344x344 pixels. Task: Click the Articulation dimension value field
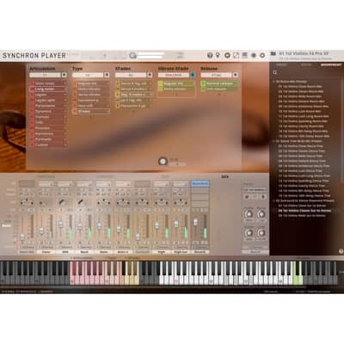point(46,75)
